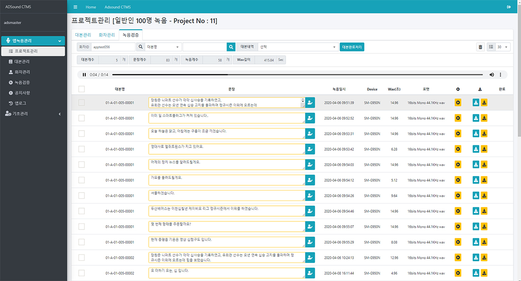Click speaker edit icon for row 09:55:29
The height and width of the screenshot is (281, 521).
pos(310,242)
